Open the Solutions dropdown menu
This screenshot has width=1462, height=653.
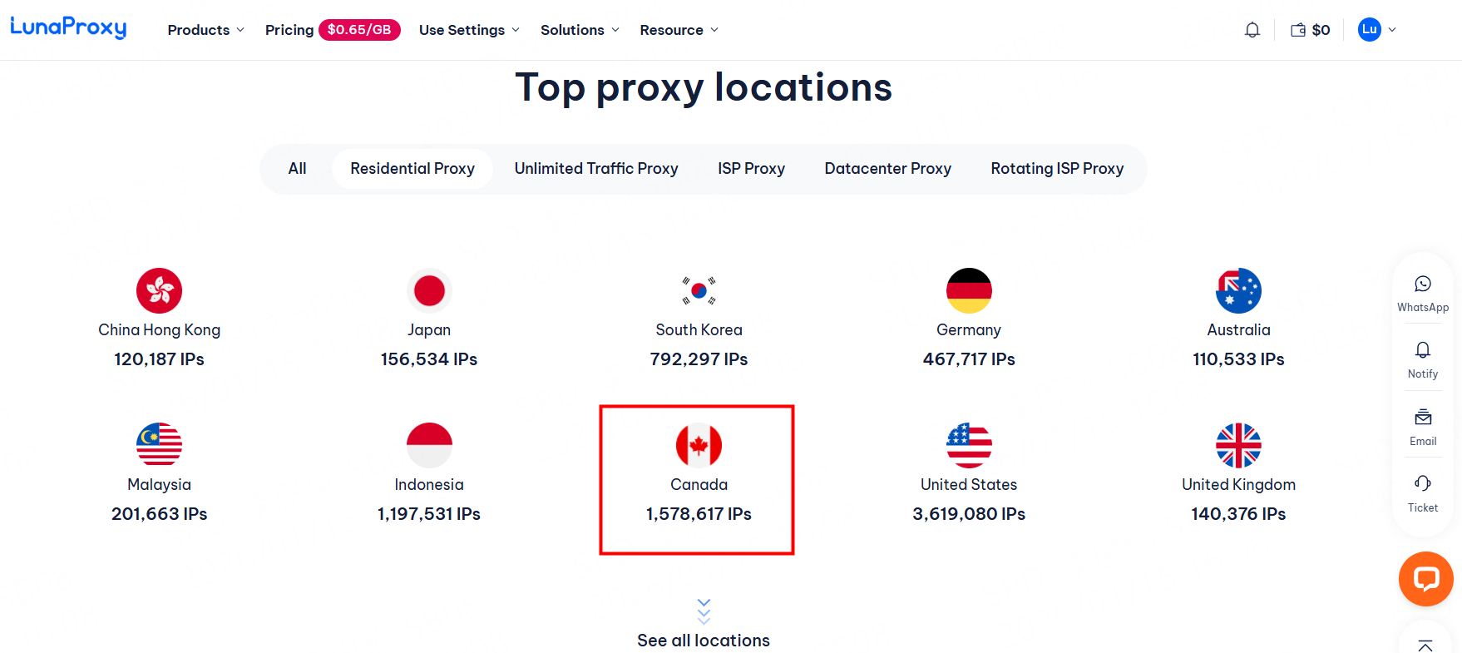tap(580, 30)
